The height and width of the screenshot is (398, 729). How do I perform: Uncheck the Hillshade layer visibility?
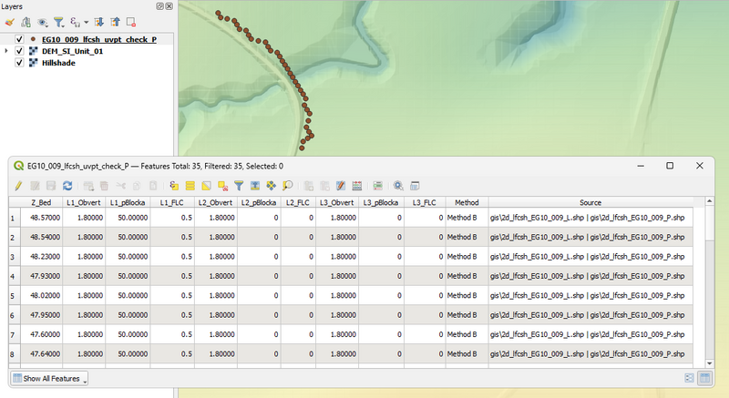pyautogui.click(x=19, y=63)
